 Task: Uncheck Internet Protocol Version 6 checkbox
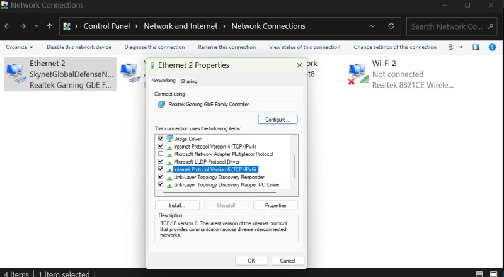[161, 169]
